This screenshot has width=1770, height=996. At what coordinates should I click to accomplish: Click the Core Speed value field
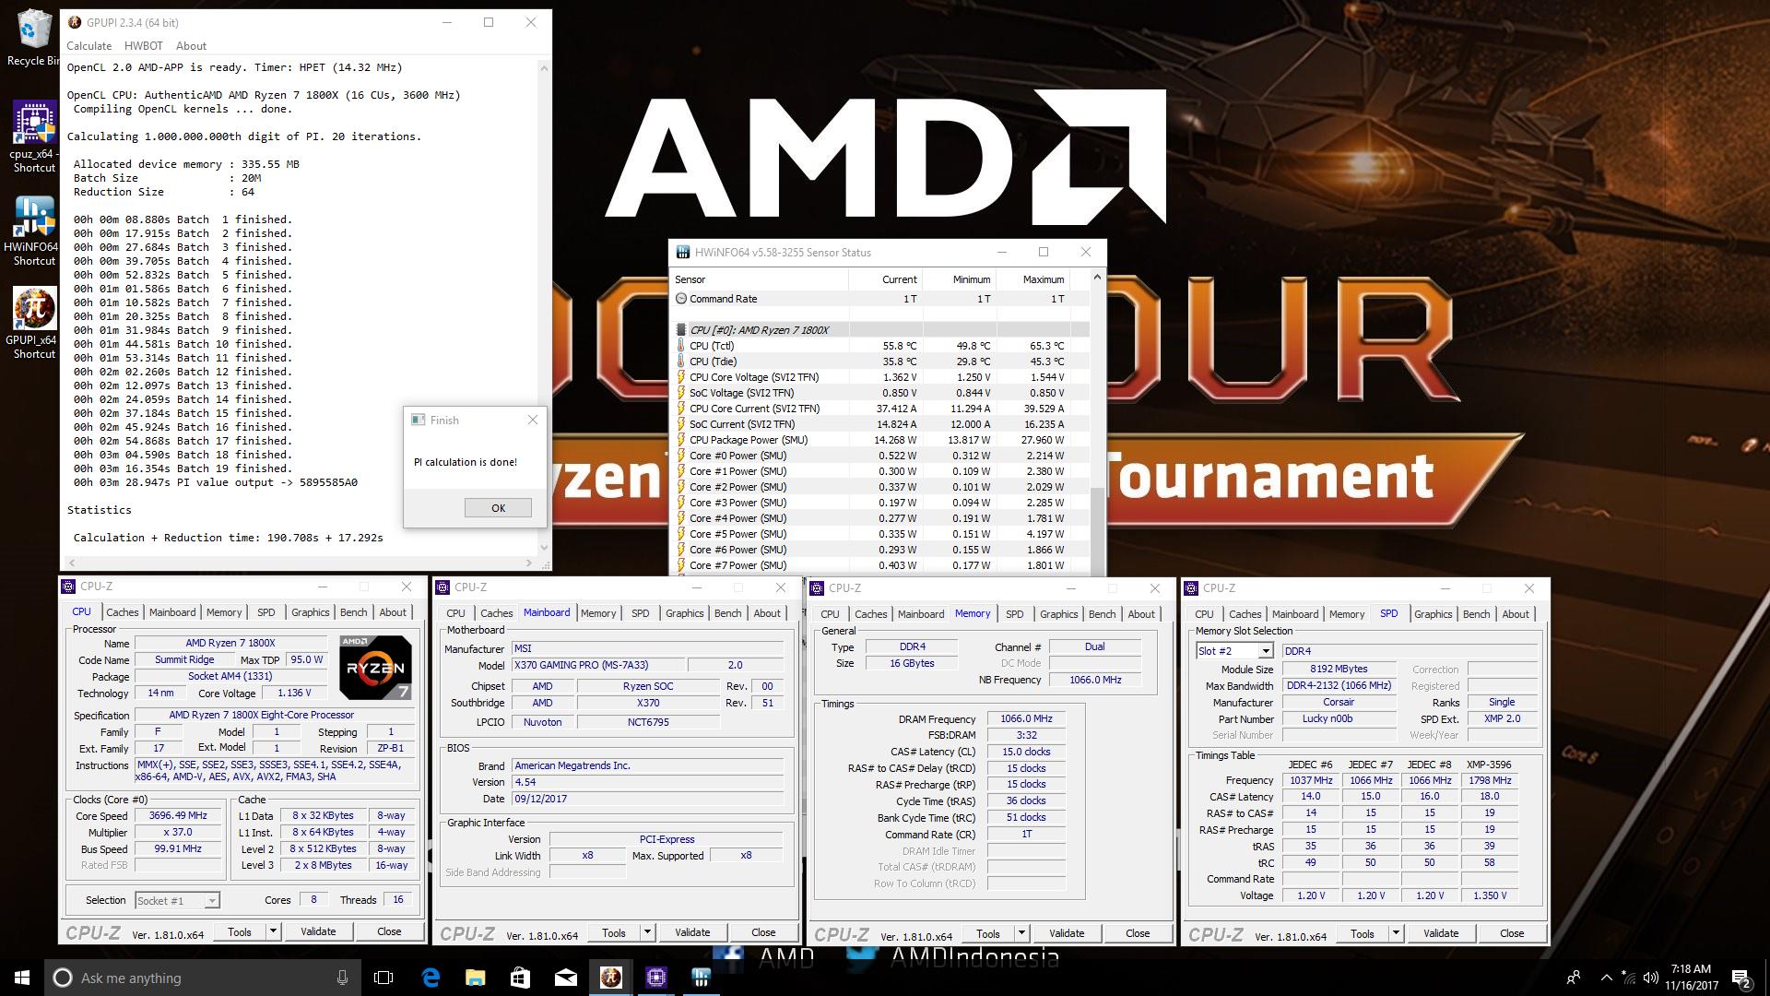pyautogui.click(x=178, y=816)
